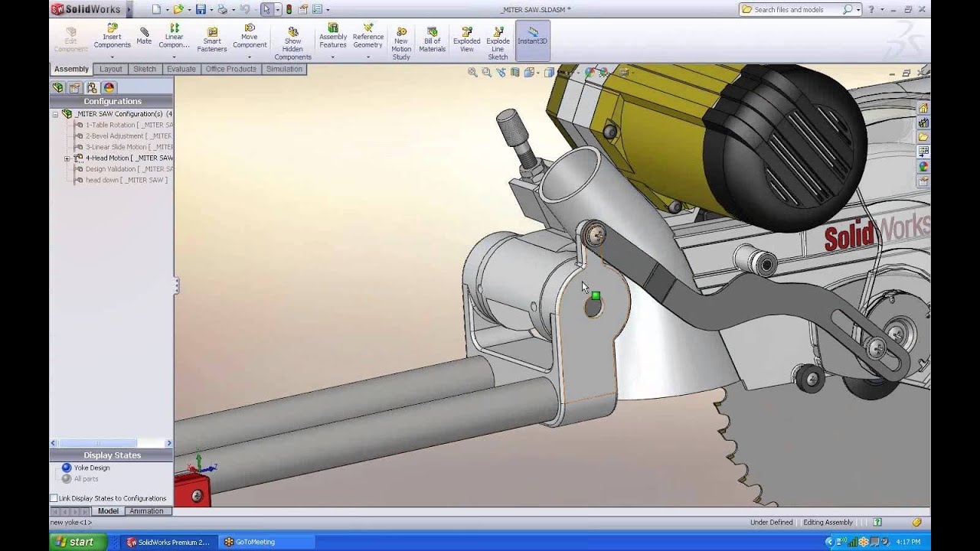
Task: Open the Sketch tab
Action: (145, 69)
